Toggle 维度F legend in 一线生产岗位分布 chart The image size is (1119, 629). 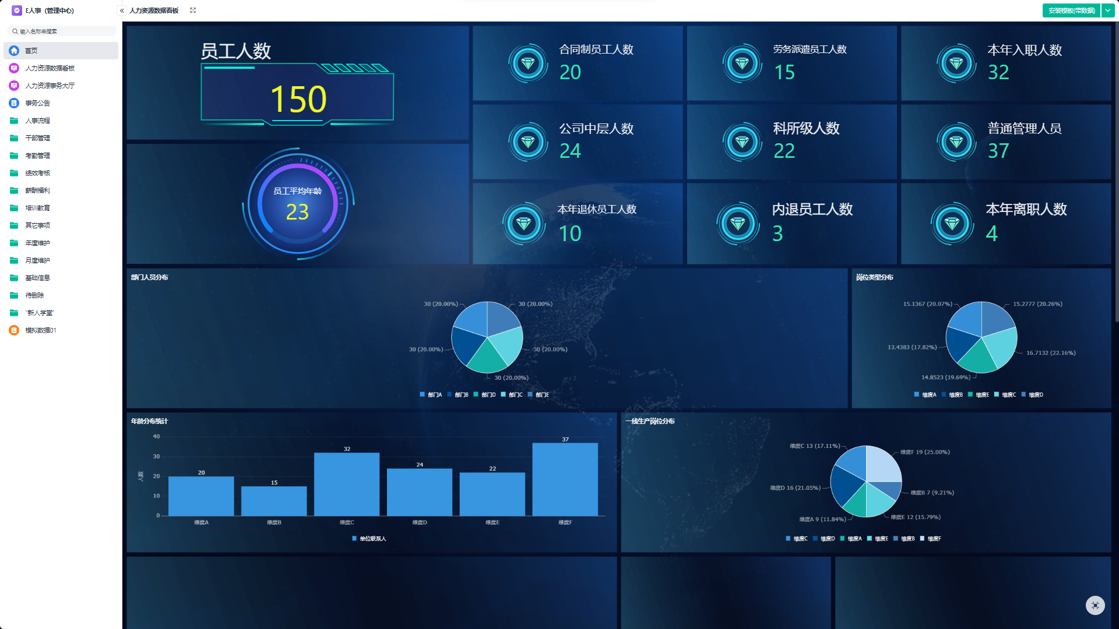click(x=931, y=539)
